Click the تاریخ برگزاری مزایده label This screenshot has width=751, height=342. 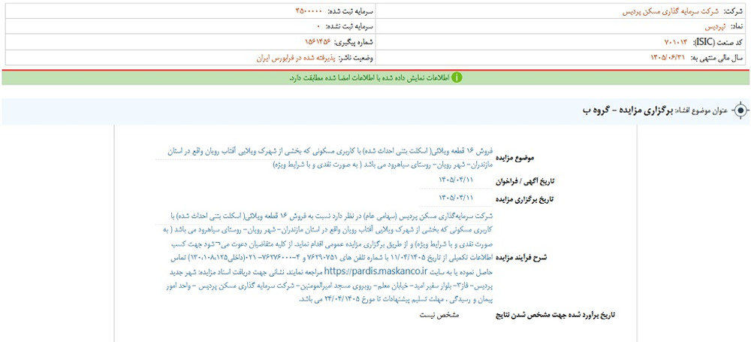pyautogui.click(x=524, y=198)
